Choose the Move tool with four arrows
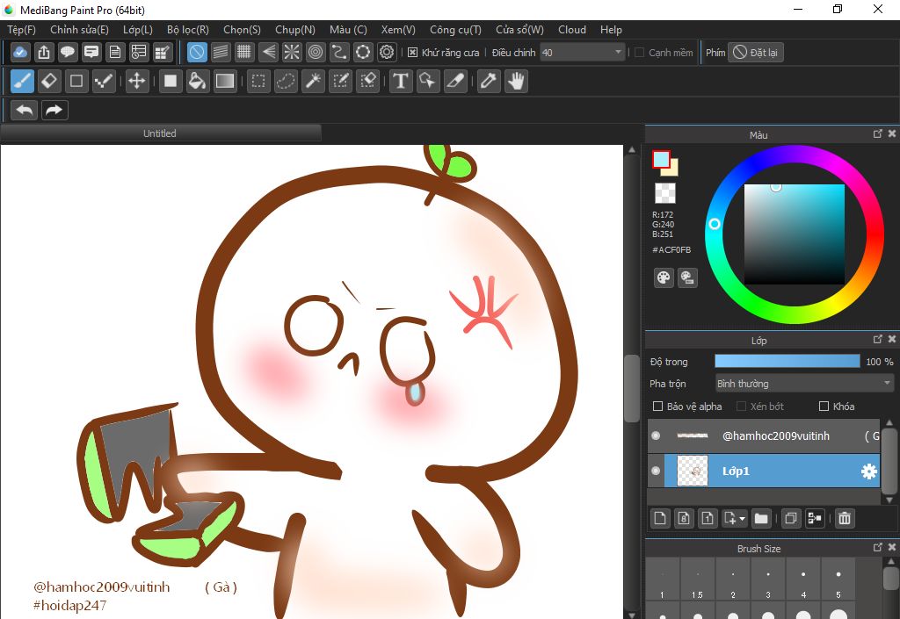 tap(136, 81)
